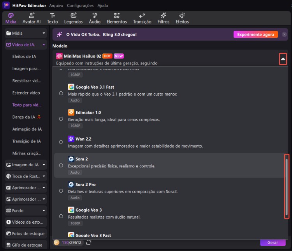The width and height of the screenshot is (292, 251).
Task: Click the Experimente agora button
Action: 255,34
